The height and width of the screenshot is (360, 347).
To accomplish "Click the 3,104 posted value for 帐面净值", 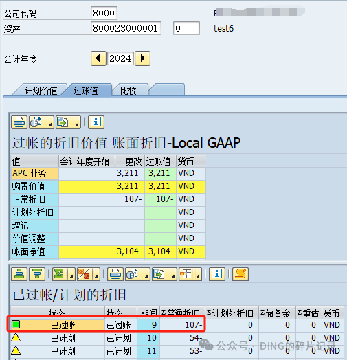I will 160,251.
